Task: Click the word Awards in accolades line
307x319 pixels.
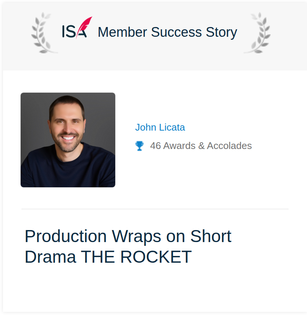Action: coord(179,146)
